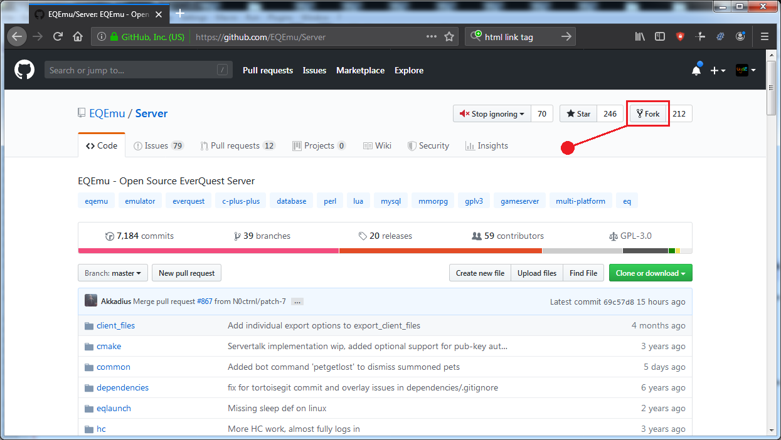Open the Insights tab

487,145
